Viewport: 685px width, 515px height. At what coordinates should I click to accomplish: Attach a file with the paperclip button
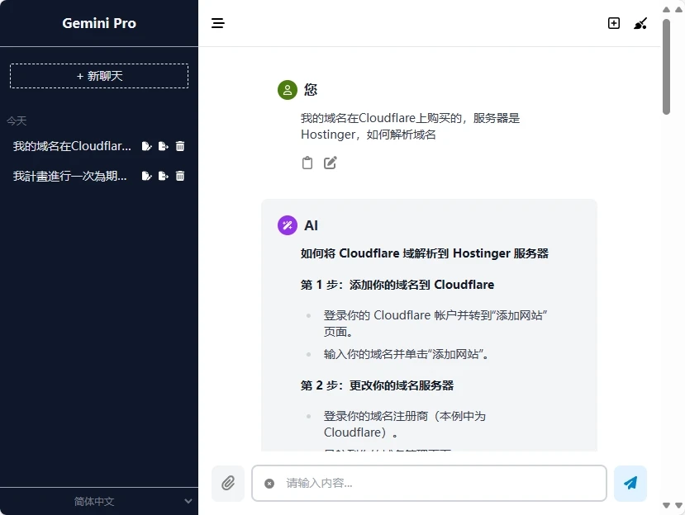(x=228, y=483)
